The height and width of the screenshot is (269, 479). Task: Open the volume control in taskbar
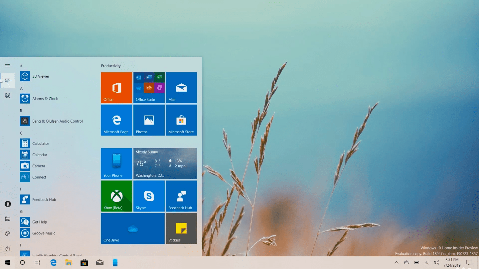coord(436,263)
